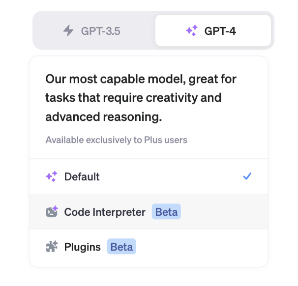Viewport: 298px width, 286px height.
Task: Click the puzzle piece Plugins icon
Action: tap(52, 246)
